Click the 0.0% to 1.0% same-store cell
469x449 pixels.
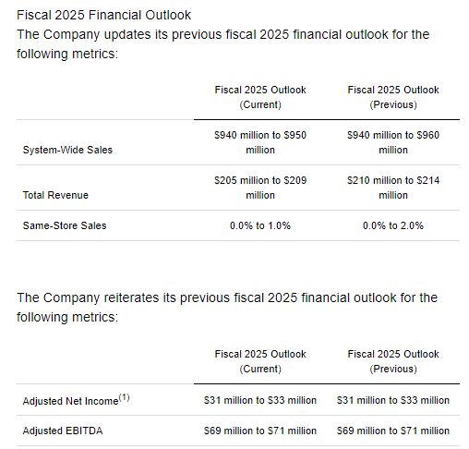pos(260,225)
